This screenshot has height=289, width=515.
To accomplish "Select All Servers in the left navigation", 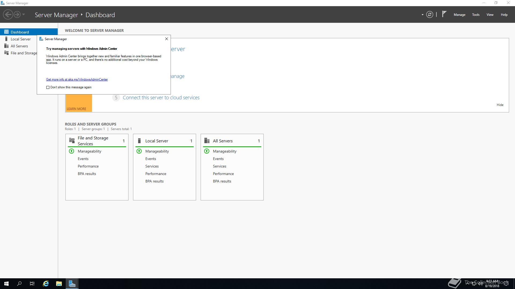I will pyautogui.click(x=19, y=46).
